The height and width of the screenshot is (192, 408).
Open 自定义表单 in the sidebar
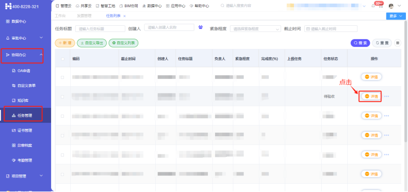24,86
